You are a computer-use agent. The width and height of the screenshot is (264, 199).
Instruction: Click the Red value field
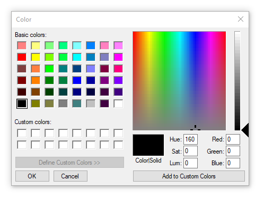(x=233, y=139)
